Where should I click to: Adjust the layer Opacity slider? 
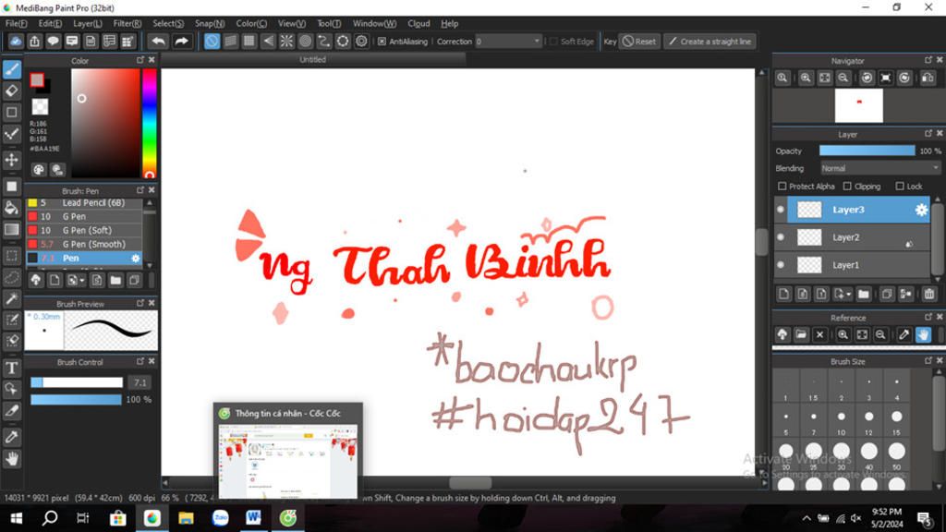pyautogui.click(x=867, y=151)
